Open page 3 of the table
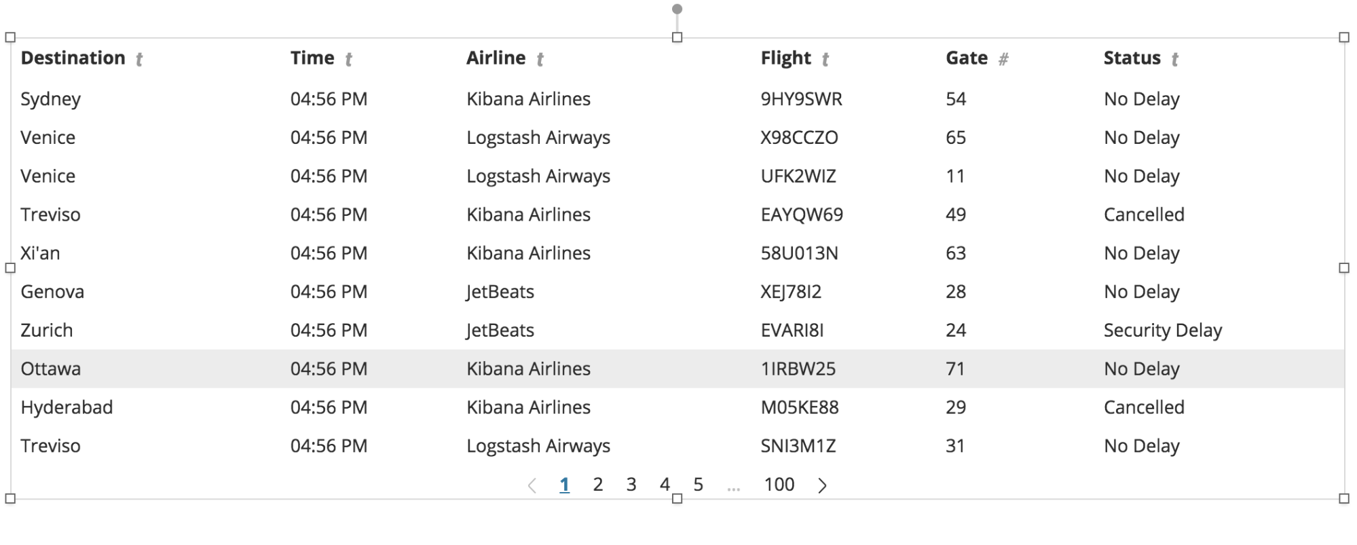This screenshot has height=545, width=1357. click(631, 485)
